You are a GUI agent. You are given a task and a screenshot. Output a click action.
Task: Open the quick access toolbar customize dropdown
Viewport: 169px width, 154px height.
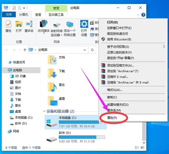click(24, 8)
